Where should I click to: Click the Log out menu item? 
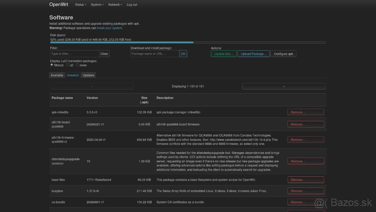pos(132,5)
